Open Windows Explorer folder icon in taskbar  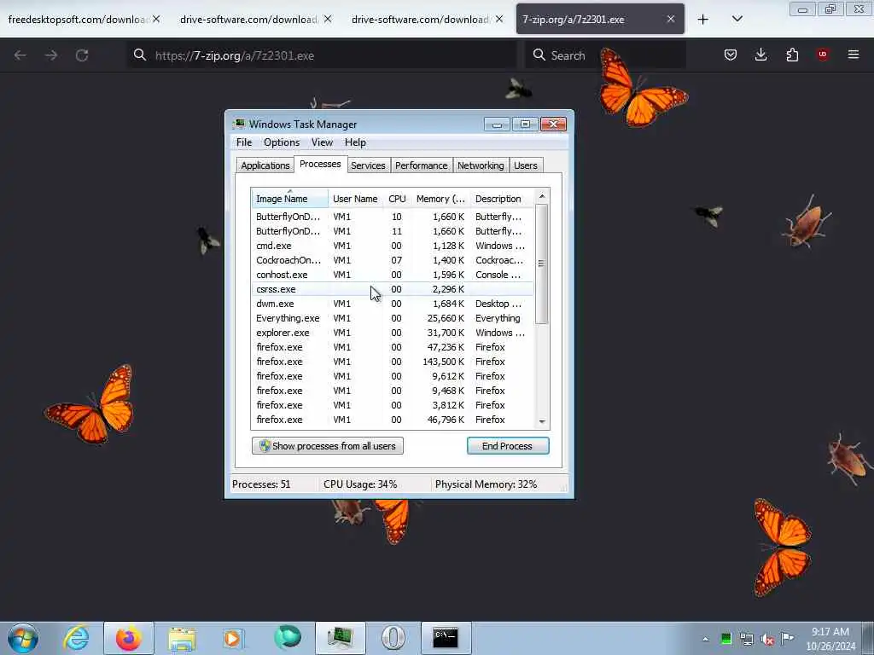pyautogui.click(x=182, y=638)
